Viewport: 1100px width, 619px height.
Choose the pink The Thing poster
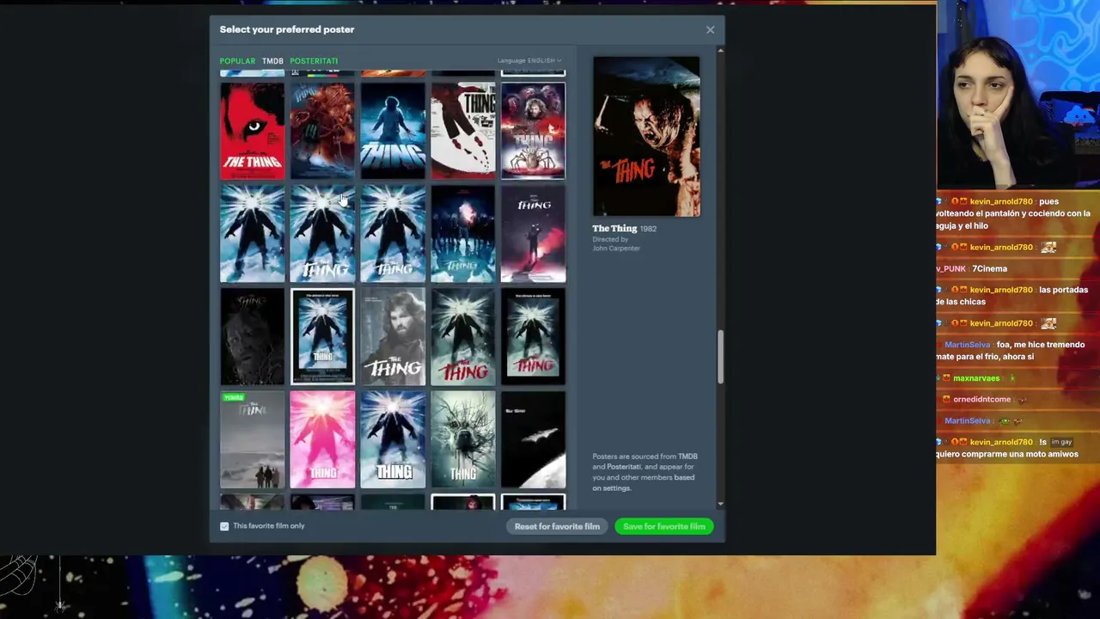(322, 440)
